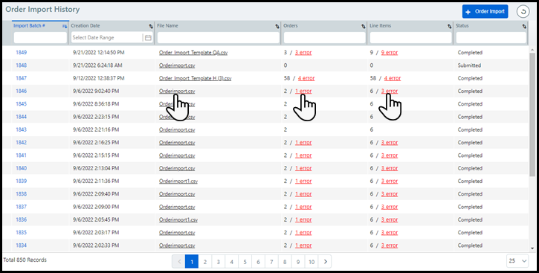Click previous page arrow in pagination
The image size is (539, 273).
[178, 262]
